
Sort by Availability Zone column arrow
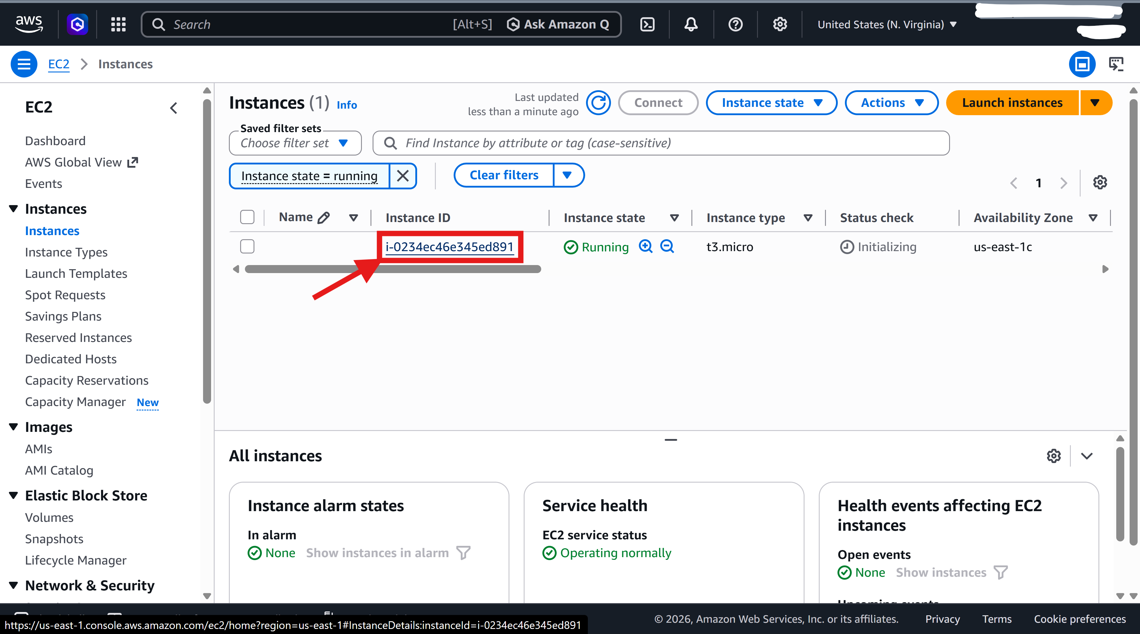click(1093, 218)
